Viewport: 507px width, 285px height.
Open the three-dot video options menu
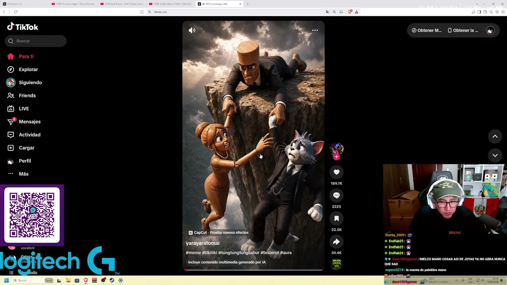[315, 30]
